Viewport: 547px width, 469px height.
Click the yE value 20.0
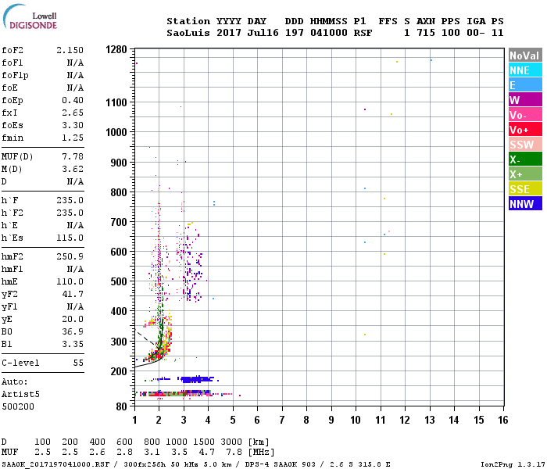tap(73, 319)
